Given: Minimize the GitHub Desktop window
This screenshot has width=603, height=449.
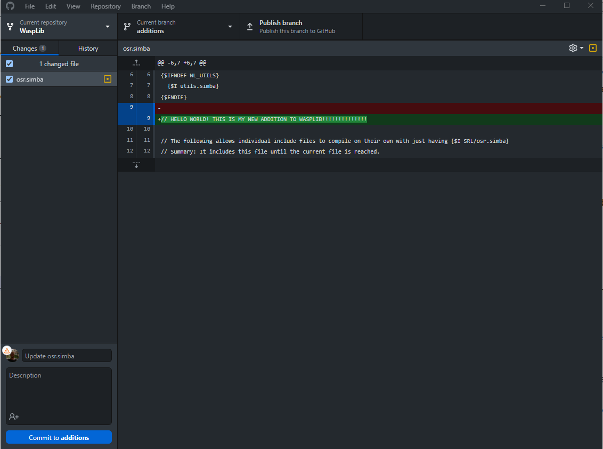Looking at the screenshot, I should click(x=543, y=6).
